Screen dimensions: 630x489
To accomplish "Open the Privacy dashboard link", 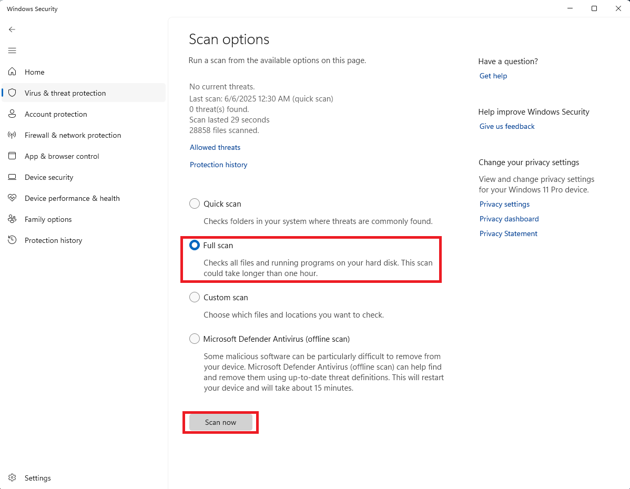I will coord(509,219).
